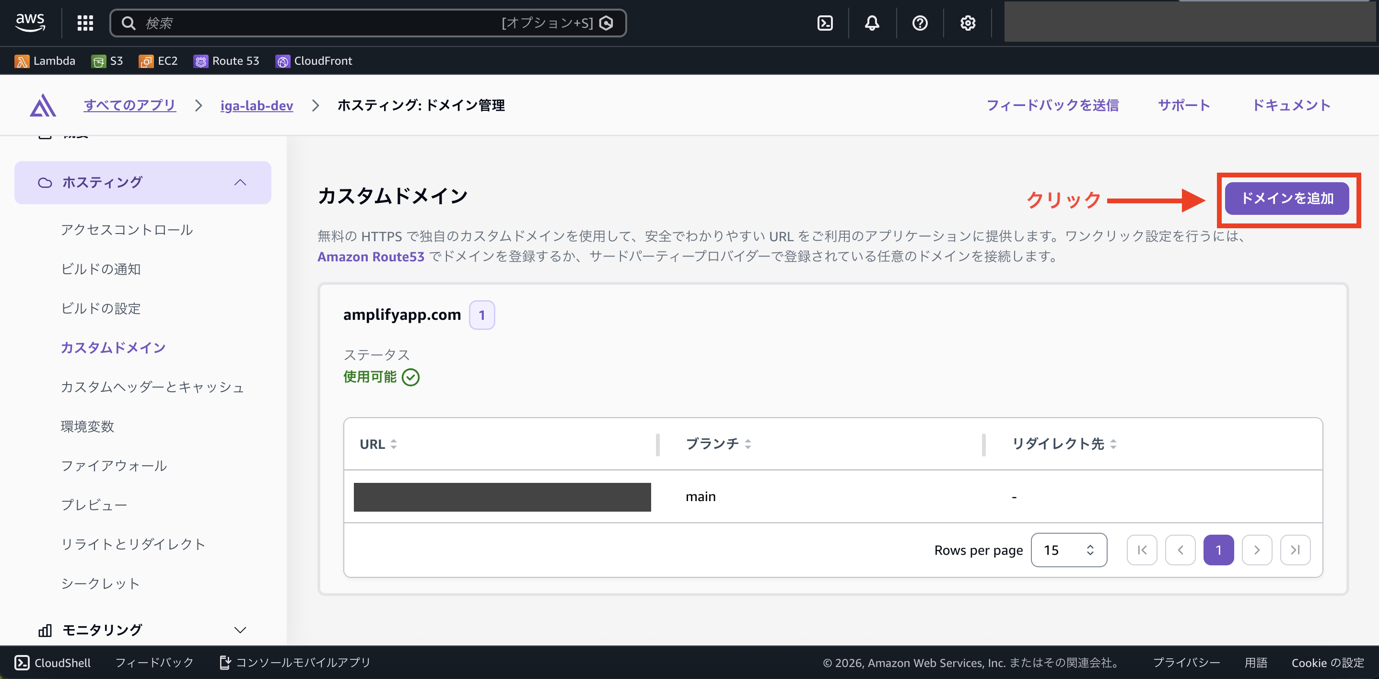The height and width of the screenshot is (679, 1379).
Task: Open サポート link
Action: click(1184, 105)
